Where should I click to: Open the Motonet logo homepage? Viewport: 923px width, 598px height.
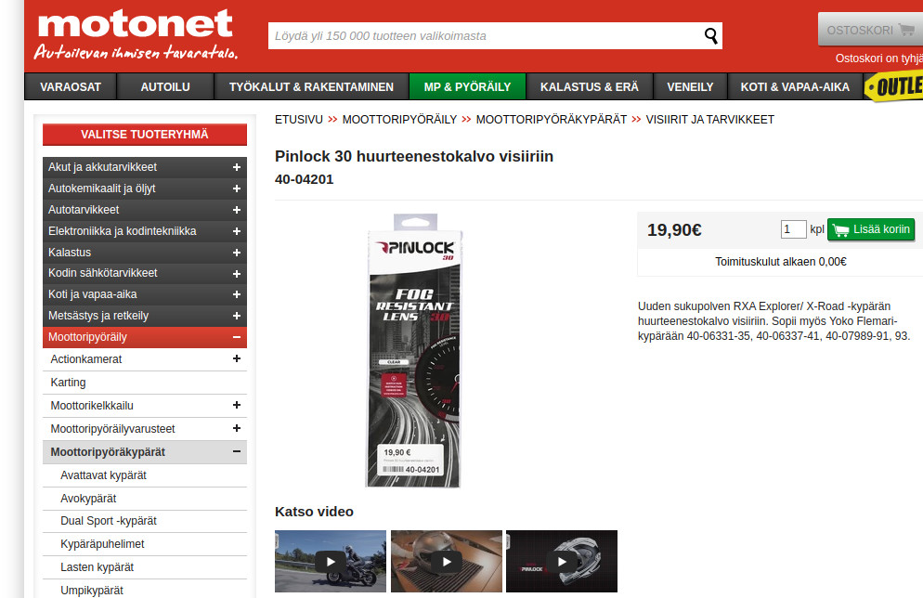[x=136, y=34]
